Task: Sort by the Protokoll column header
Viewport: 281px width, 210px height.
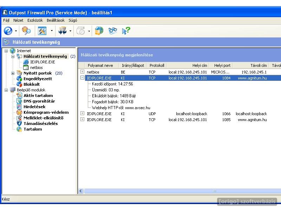Action: pos(157,65)
